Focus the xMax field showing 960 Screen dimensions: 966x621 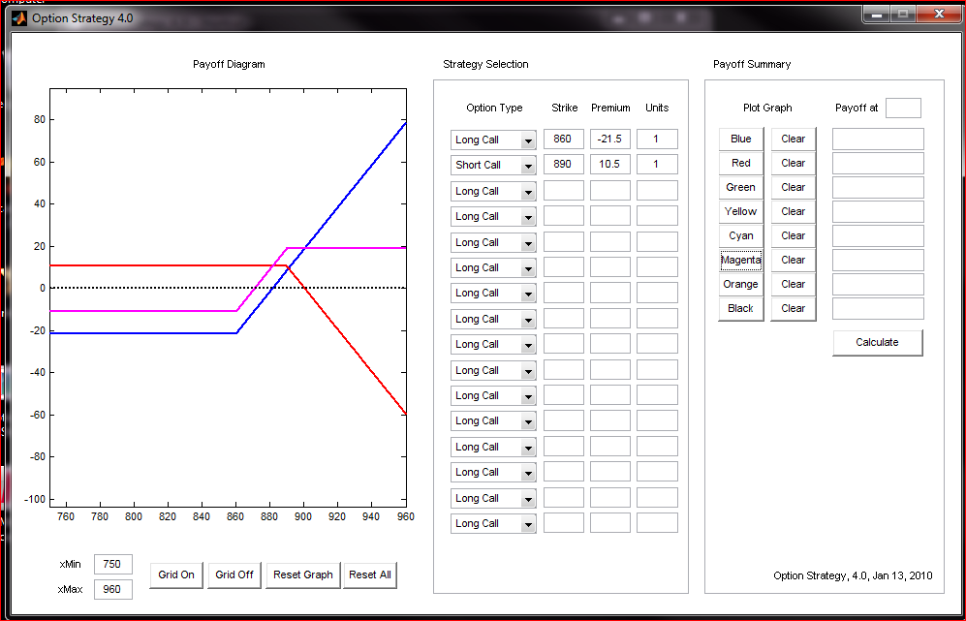click(112, 590)
